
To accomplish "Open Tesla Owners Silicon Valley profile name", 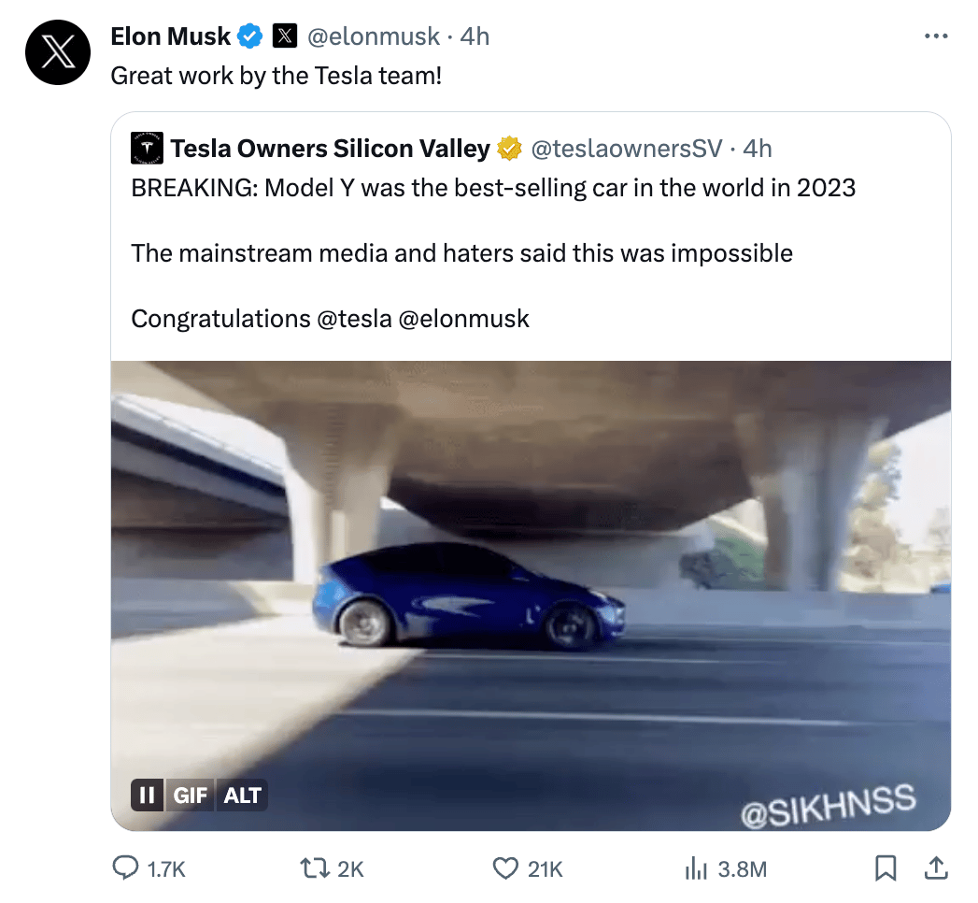I will 330,149.
